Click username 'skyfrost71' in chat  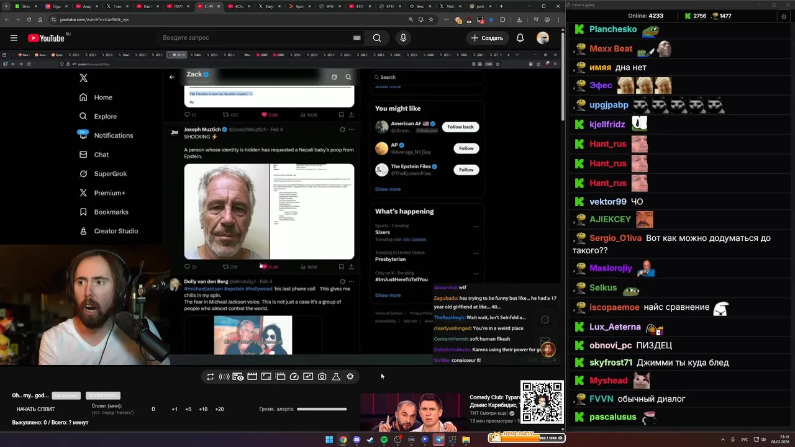[611, 363]
